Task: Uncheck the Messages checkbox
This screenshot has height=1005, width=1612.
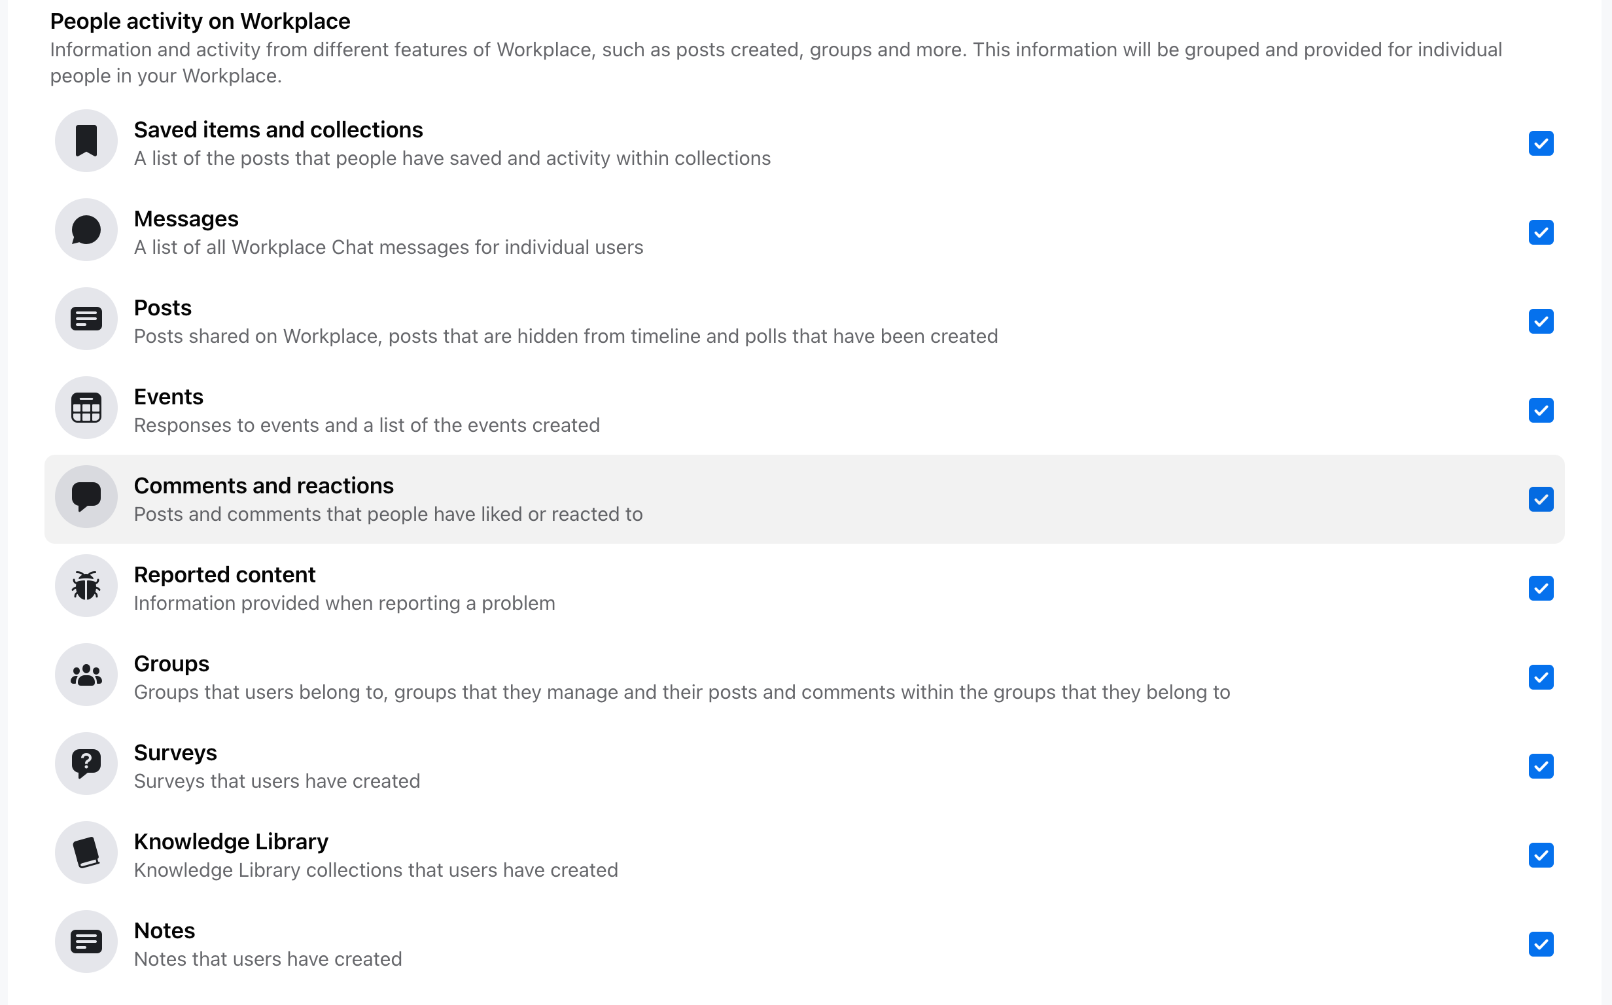Action: tap(1541, 233)
